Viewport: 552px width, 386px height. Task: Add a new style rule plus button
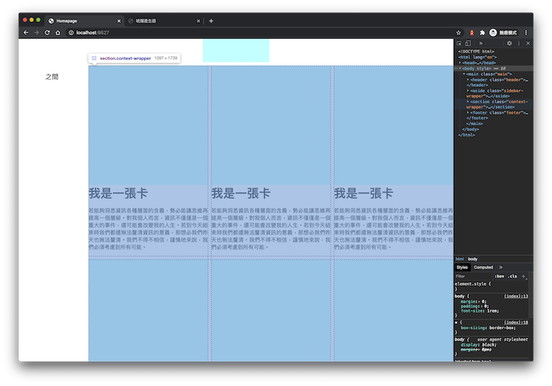point(523,276)
